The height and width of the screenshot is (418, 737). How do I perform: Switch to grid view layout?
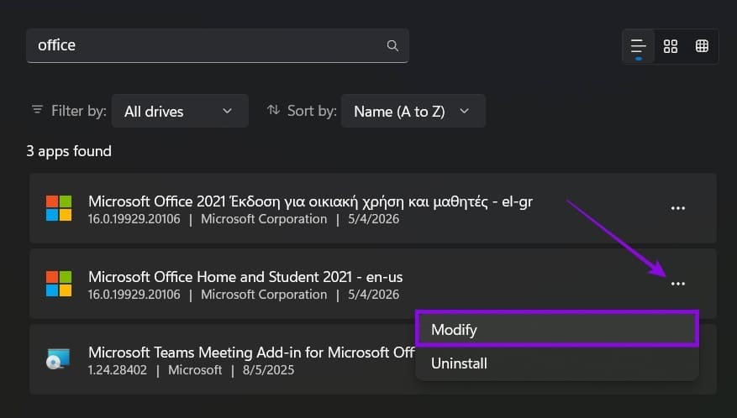[671, 46]
